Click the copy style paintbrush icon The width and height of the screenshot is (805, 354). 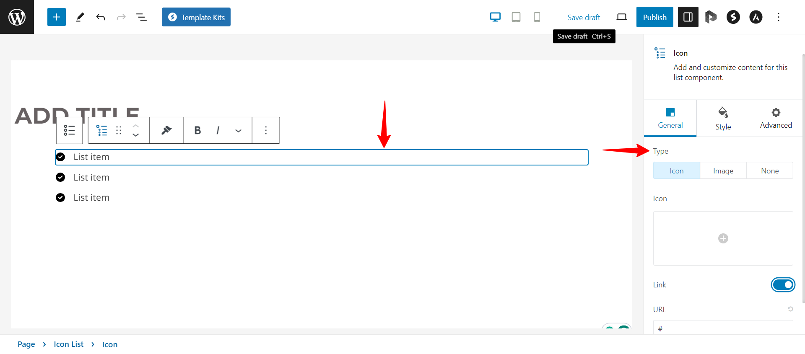(x=166, y=130)
